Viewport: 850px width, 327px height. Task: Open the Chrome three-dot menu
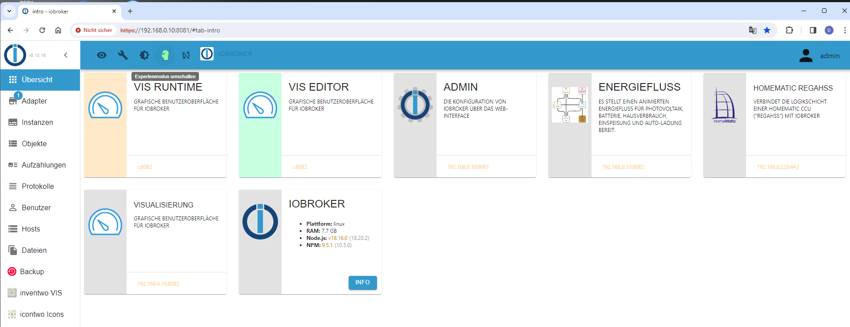click(x=845, y=30)
